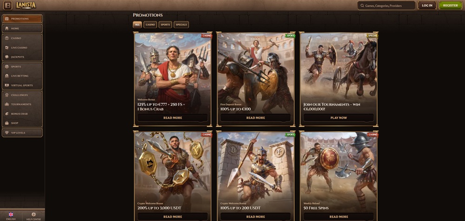Visit the Shop section in the sidebar
Screen dimensions: 465x221
pos(22,123)
